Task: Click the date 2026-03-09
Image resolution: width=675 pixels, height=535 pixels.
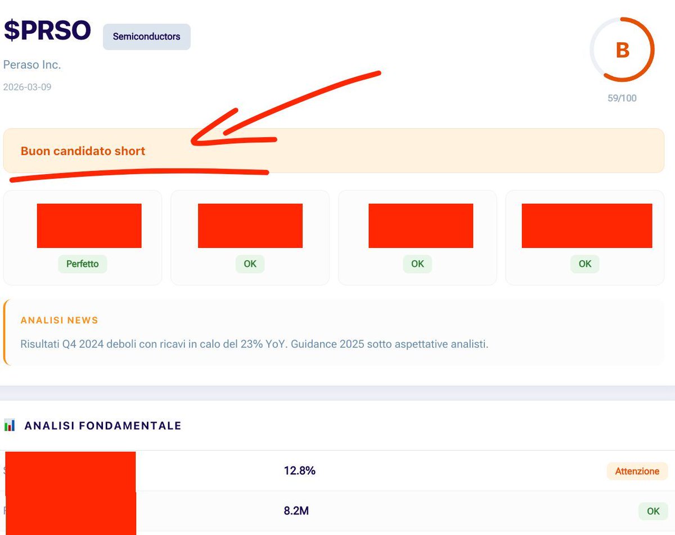Action: (x=28, y=87)
